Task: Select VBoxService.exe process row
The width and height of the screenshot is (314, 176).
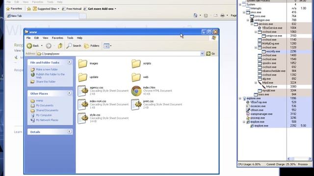Action: click(275, 28)
